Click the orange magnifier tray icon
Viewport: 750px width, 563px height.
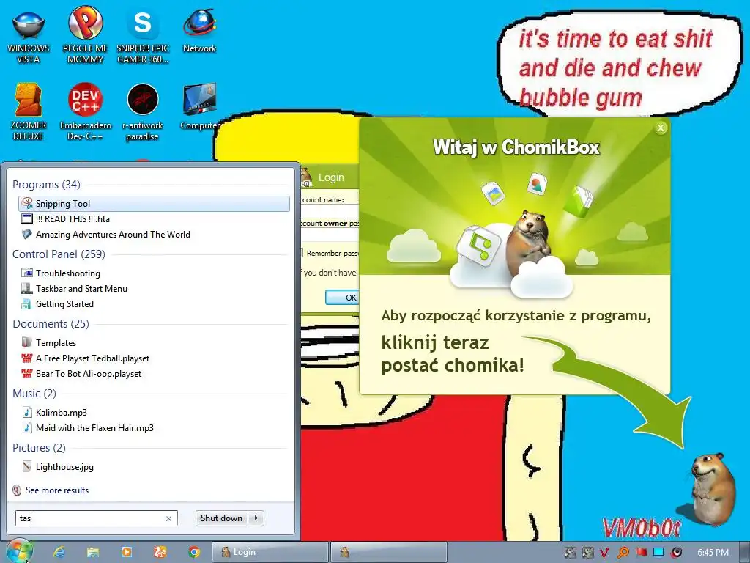[623, 553]
